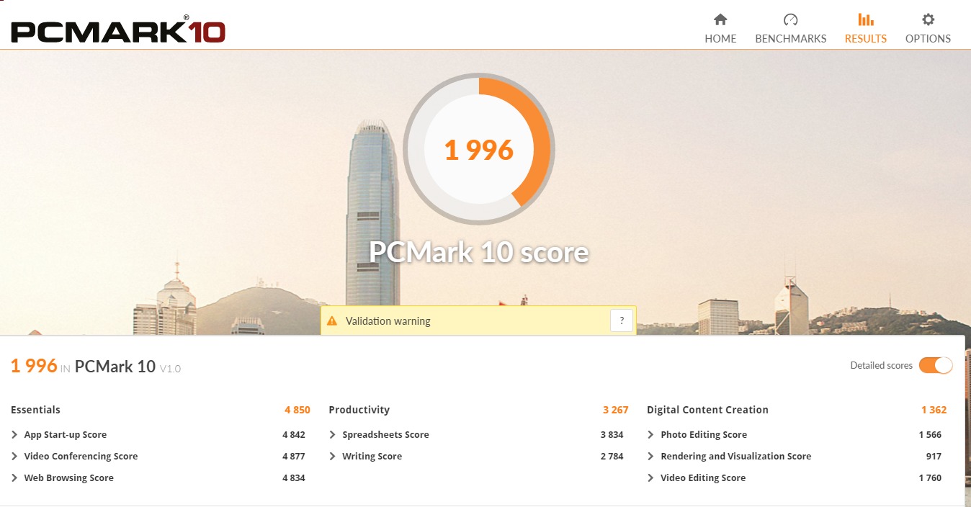The width and height of the screenshot is (971, 507).
Task: Click the Detailed scores label
Action: 881,365
